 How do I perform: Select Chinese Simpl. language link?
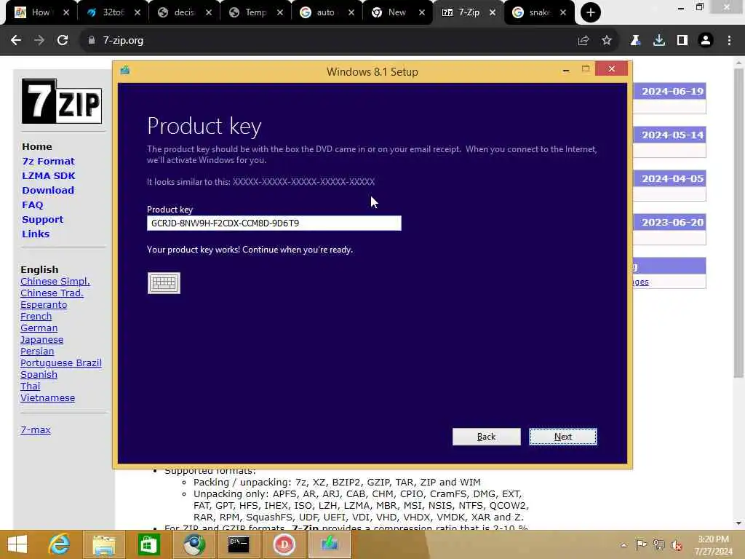(x=55, y=282)
